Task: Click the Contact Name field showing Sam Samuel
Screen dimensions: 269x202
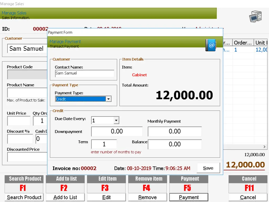Action: point(84,73)
